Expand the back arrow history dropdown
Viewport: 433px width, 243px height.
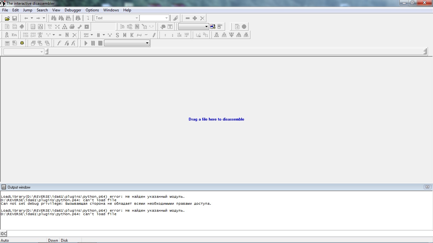[x=32, y=18]
